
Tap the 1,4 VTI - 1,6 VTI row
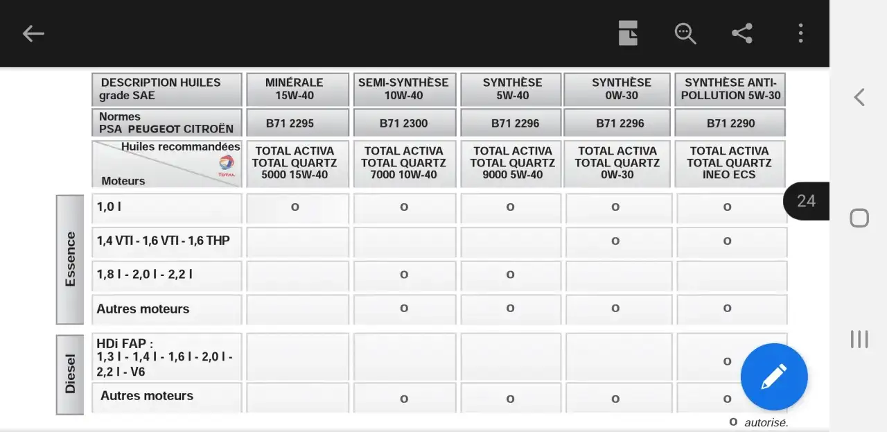167,241
